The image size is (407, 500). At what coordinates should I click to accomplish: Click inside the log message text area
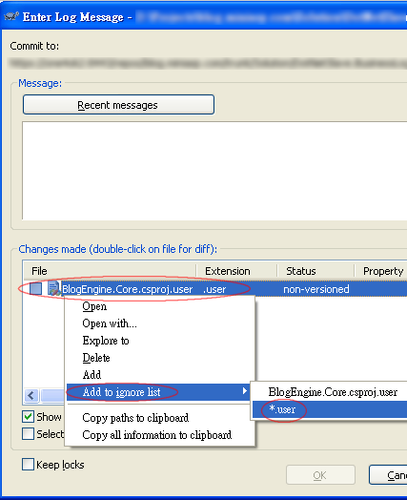click(214, 170)
